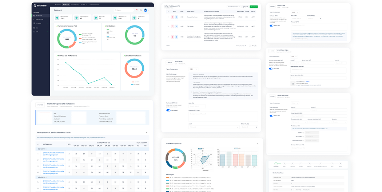382x192 pixels.
Task: Click the Program Studi card icon
Action: tap(134, 17)
